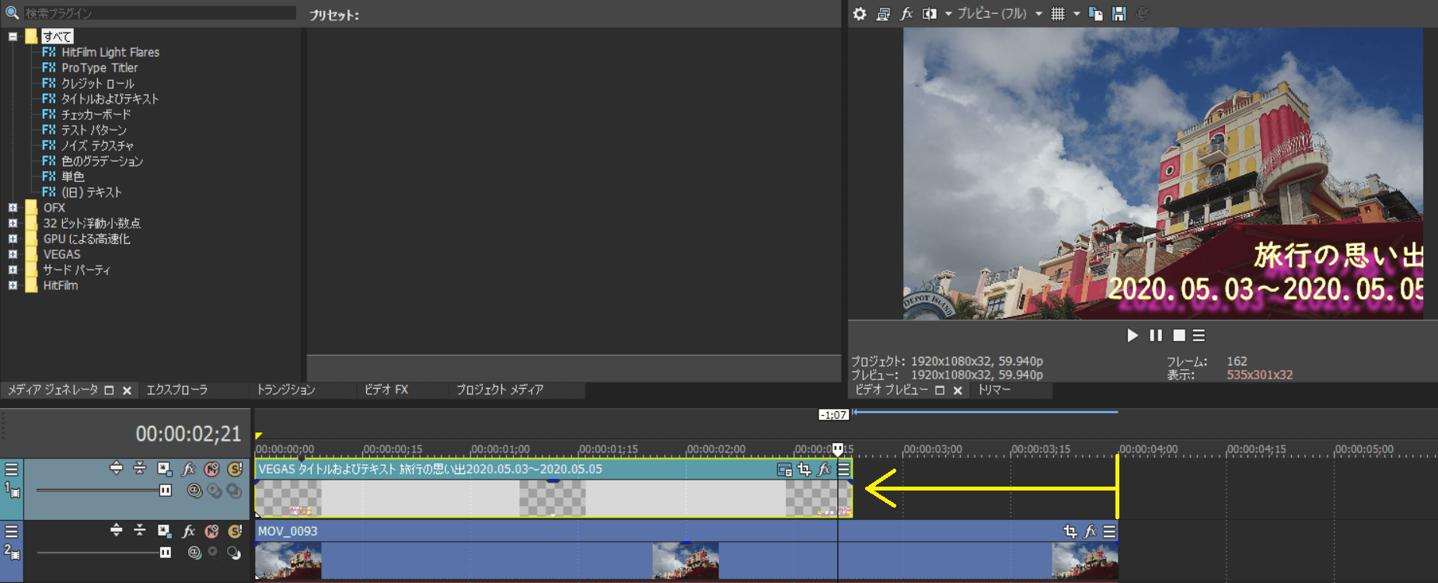The width and height of the screenshot is (1438, 583).
Task: Open Video Output FX in preview toolbar
Action: tap(906, 13)
